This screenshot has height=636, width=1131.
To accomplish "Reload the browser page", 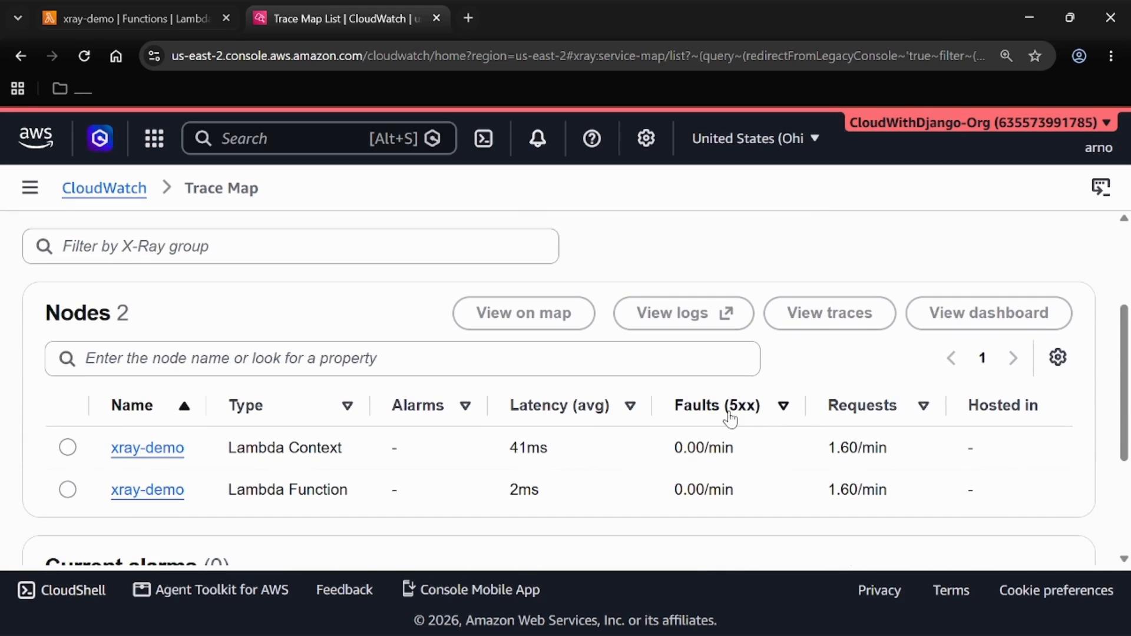I will pyautogui.click(x=84, y=56).
